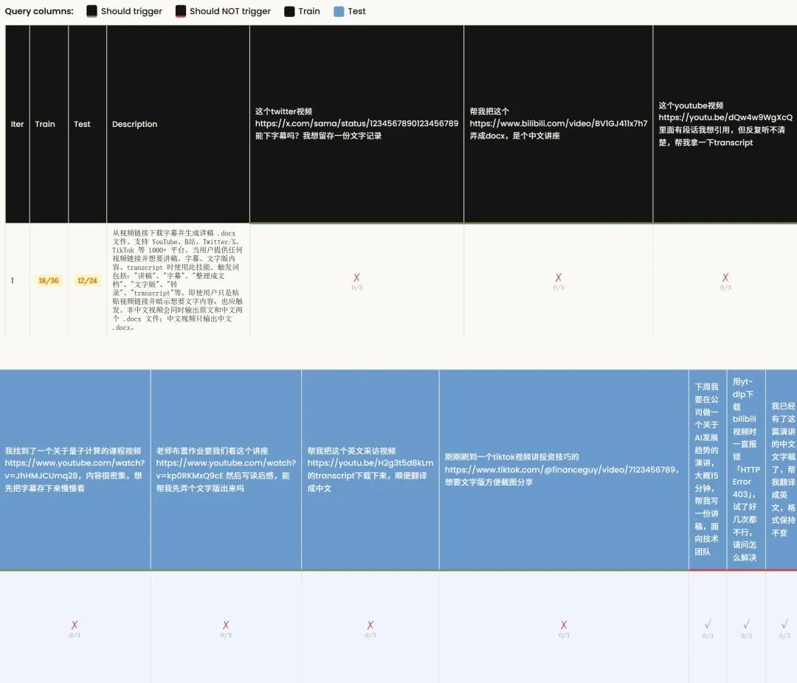
Task: Click the 18/36 train score badge
Action: (49, 280)
